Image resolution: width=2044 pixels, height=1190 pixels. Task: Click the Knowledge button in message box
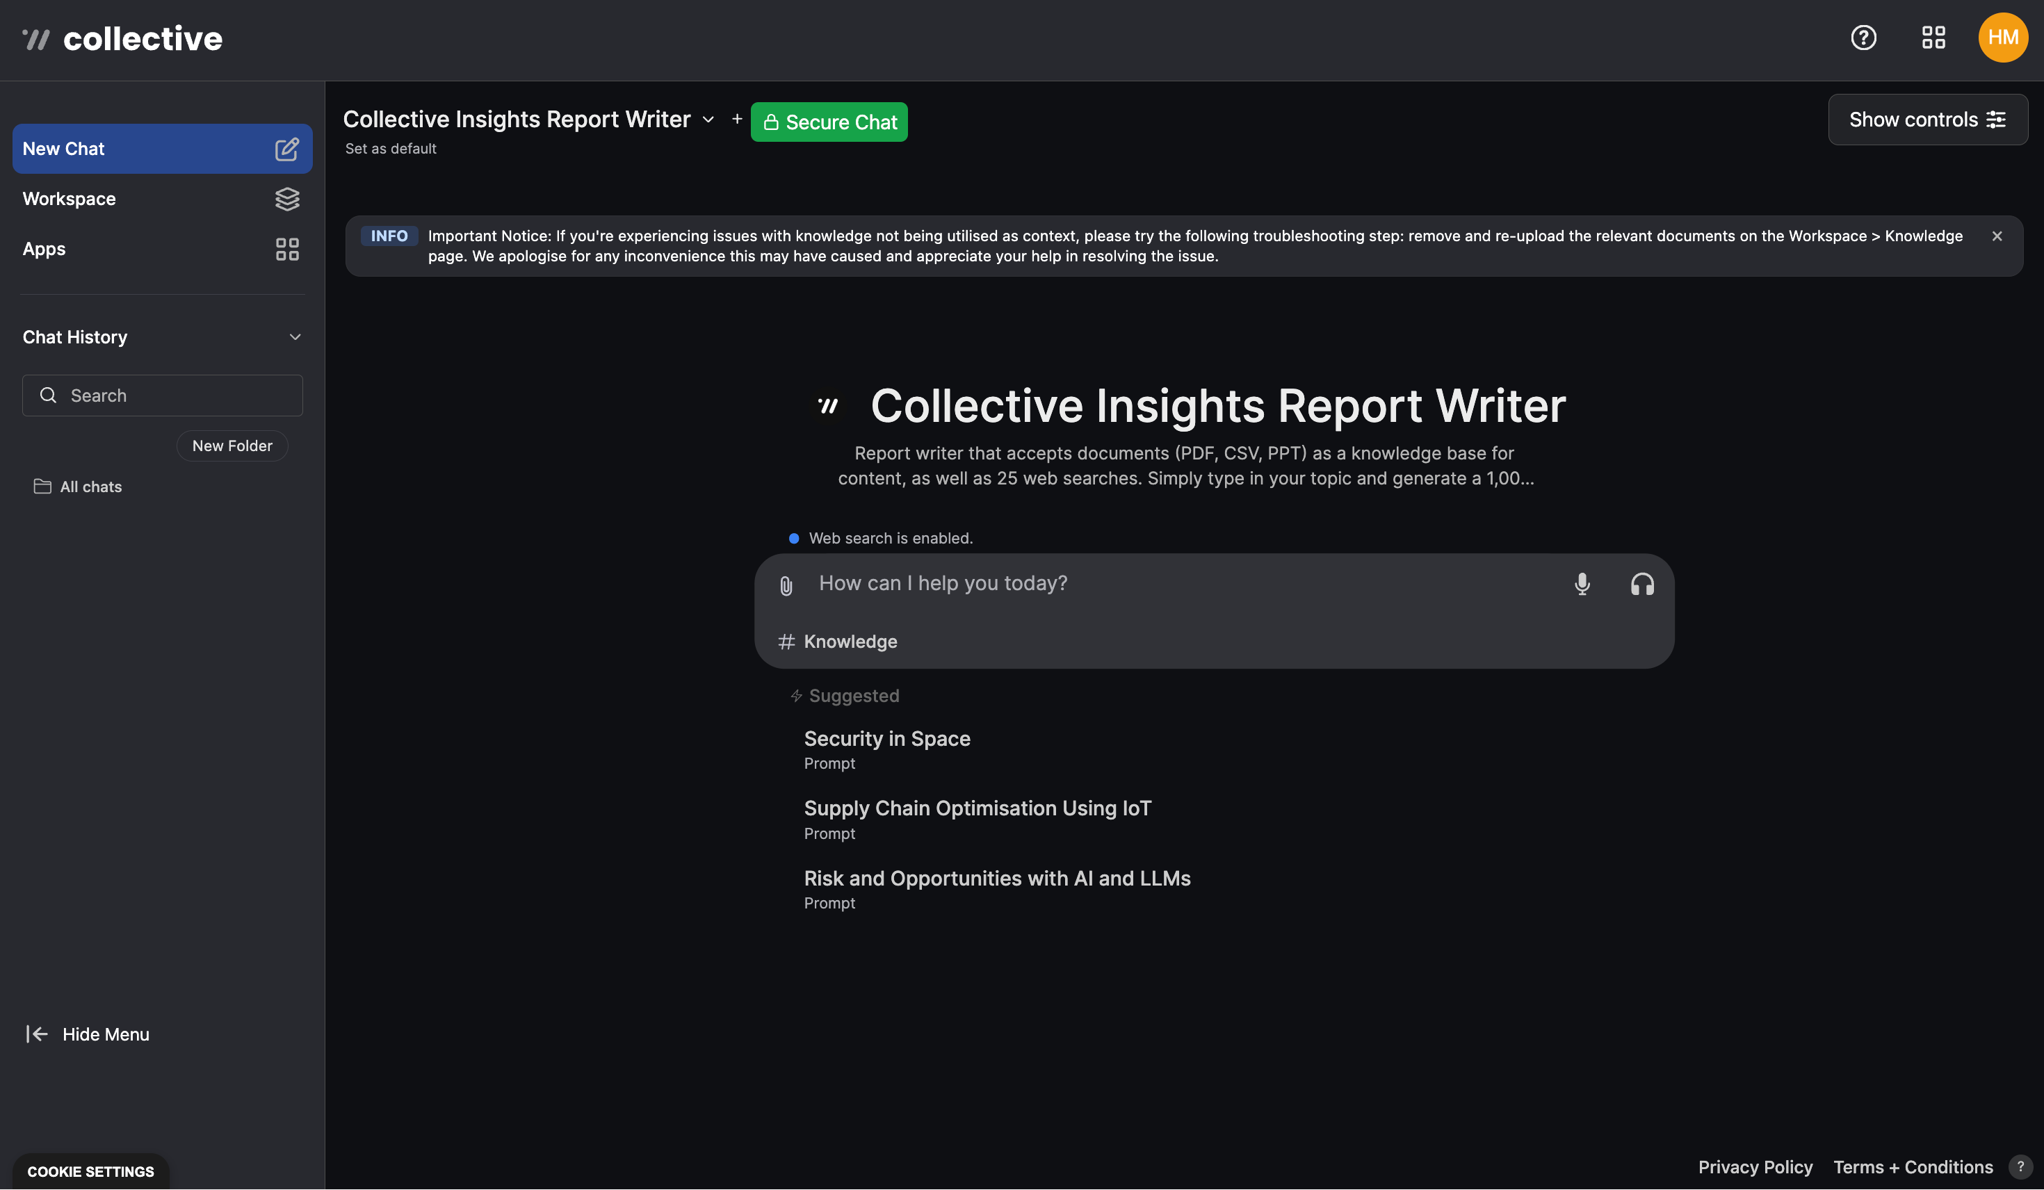(x=838, y=642)
